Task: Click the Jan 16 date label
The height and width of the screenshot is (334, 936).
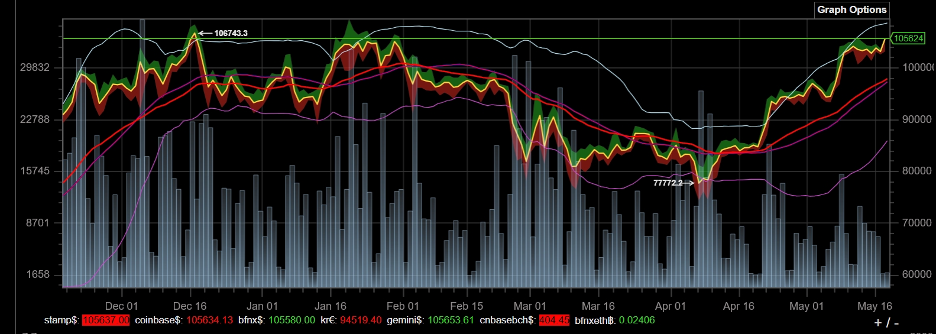Action: coord(330,306)
